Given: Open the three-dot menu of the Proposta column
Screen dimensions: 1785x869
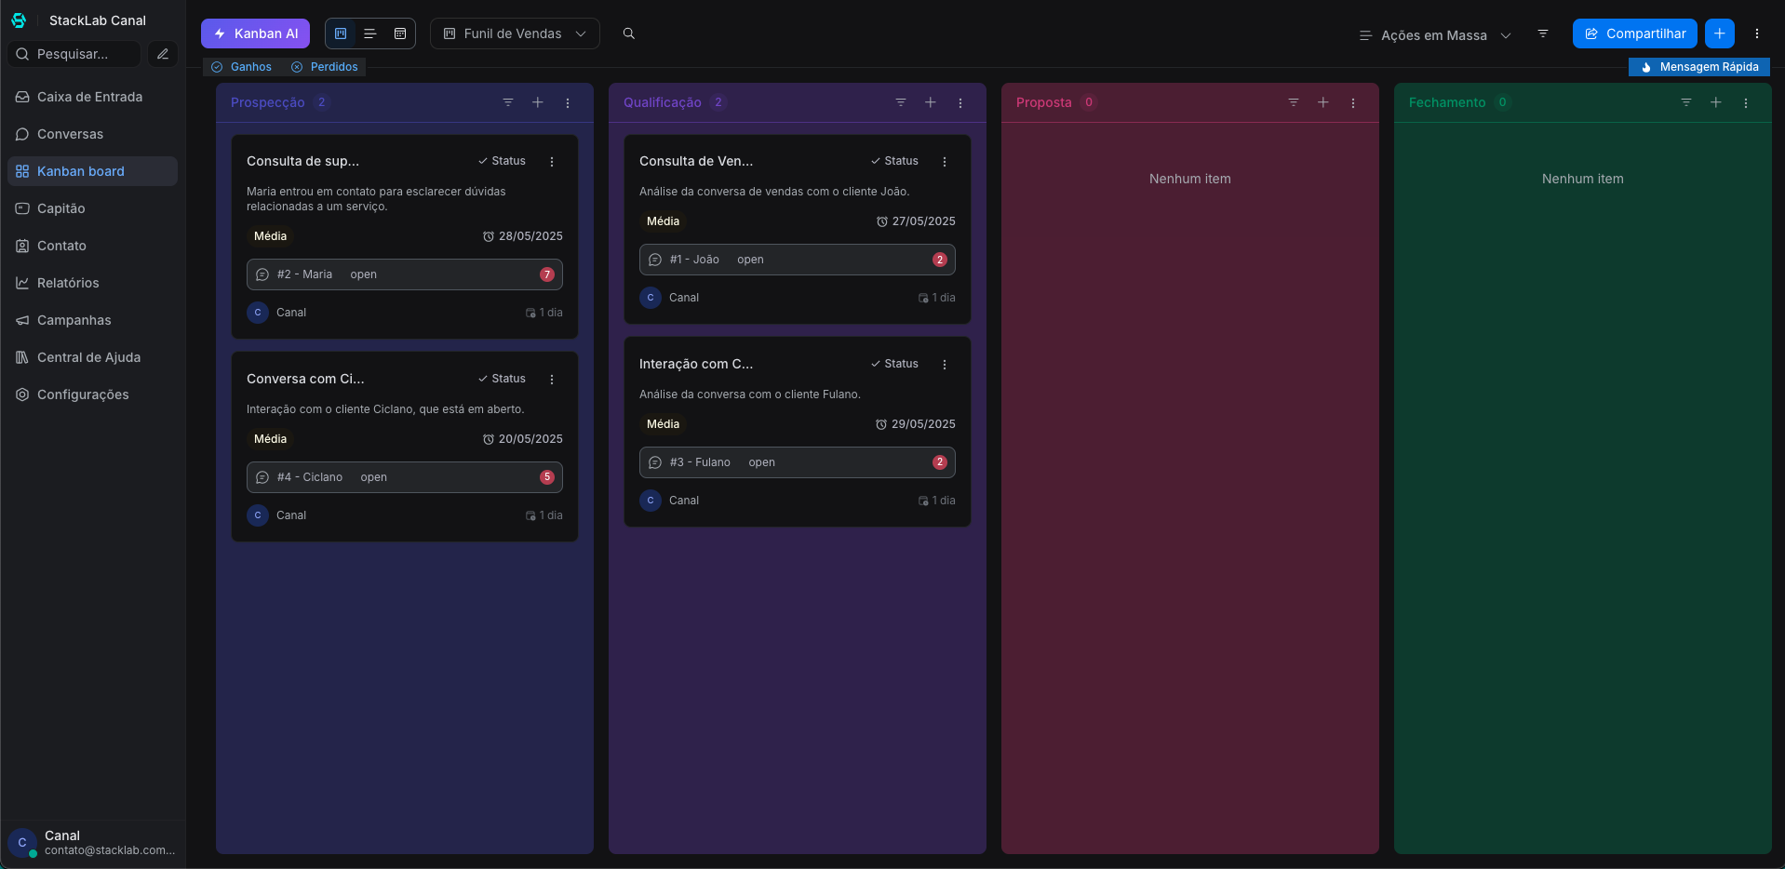Looking at the screenshot, I should coord(1353,103).
